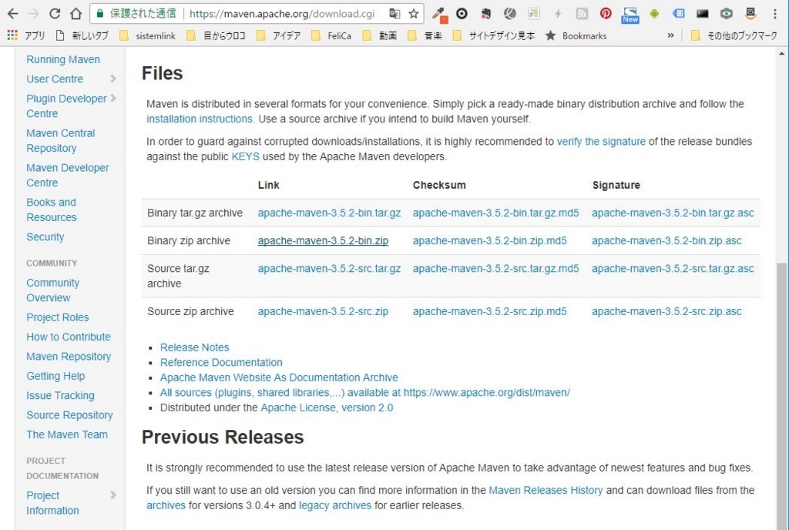The image size is (789, 530).
Task: Click the black gear circle extension icon
Action: pos(462,14)
